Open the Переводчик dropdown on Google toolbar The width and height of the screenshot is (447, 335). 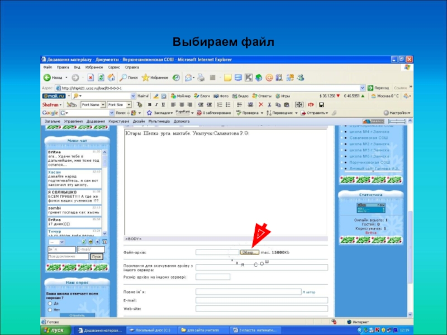(x=282, y=113)
